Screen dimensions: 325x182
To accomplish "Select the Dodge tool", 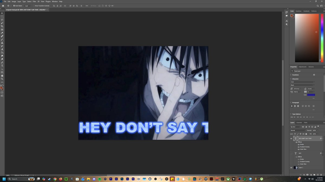I will 2,59.
